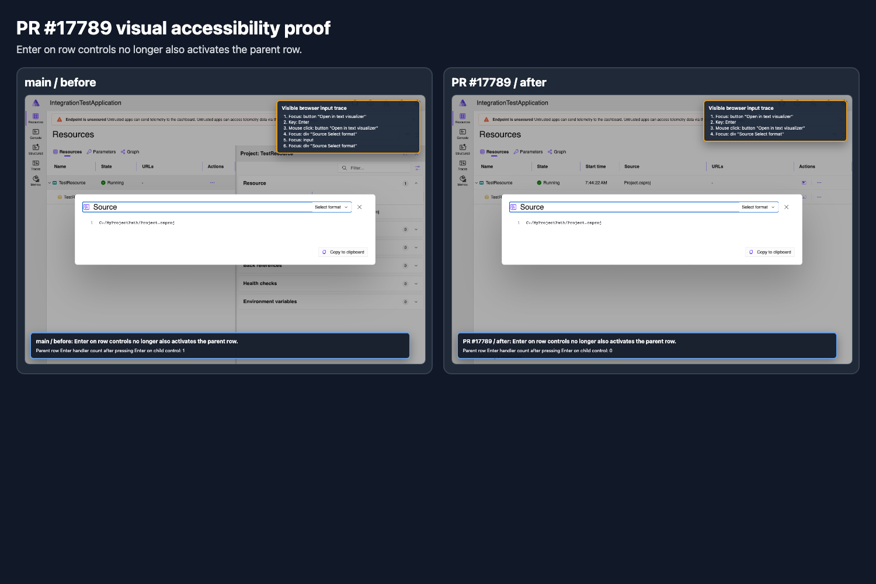Click Running state cell in before panel
Image resolution: width=876 pixels, height=584 pixels.
click(112, 183)
